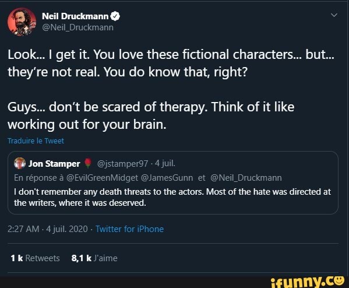The image size is (349, 288).
Task: Click the verified badge next to Neil Druckmann
Action: tap(115, 16)
